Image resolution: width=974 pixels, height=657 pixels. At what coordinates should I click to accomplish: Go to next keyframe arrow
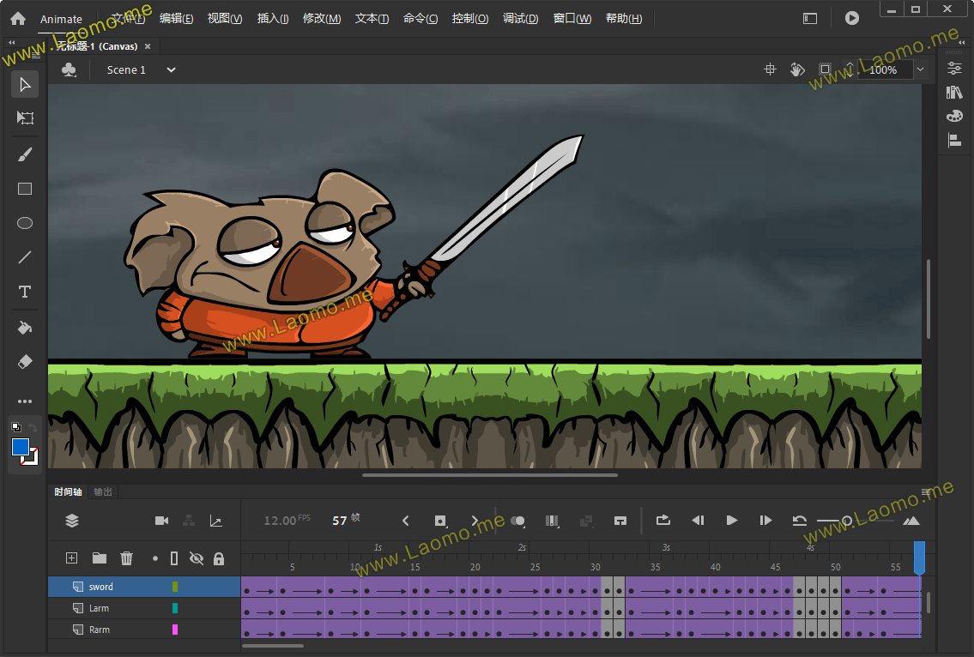[475, 521]
